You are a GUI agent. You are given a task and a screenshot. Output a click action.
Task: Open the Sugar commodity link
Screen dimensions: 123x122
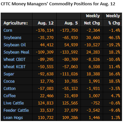pyautogui.click(x=9, y=74)
